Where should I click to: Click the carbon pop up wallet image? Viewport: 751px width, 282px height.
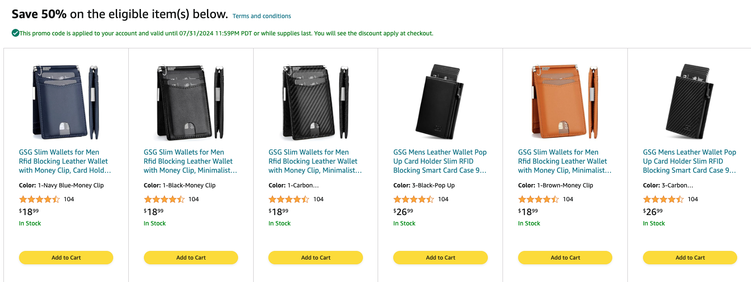point(690,102)
